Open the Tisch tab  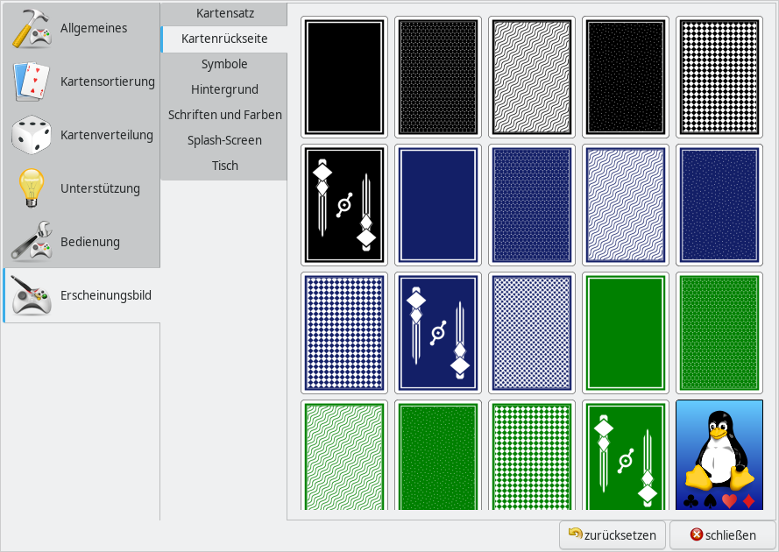(225, 166)
